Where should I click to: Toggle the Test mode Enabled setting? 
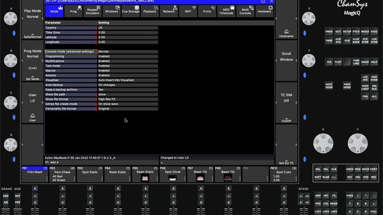[x=127, y=66]
